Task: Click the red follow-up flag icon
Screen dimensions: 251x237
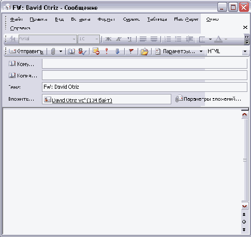Action: pos(131,51)
